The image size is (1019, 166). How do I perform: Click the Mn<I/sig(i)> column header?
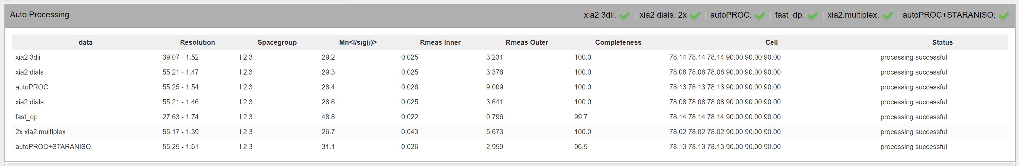point(358,42)
